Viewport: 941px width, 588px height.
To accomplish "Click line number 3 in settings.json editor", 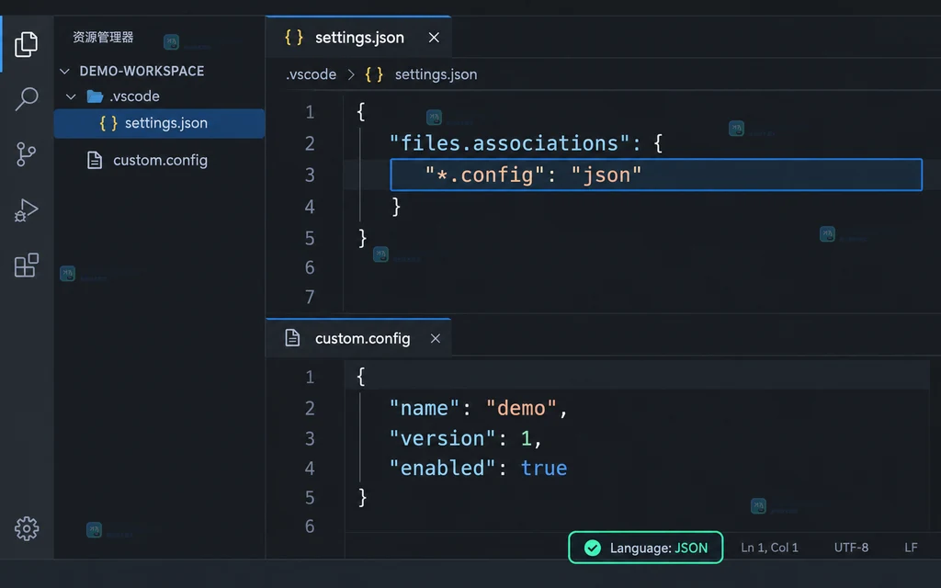I will point(310,175).
